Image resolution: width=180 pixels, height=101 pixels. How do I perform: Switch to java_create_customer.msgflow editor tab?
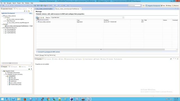44,9
